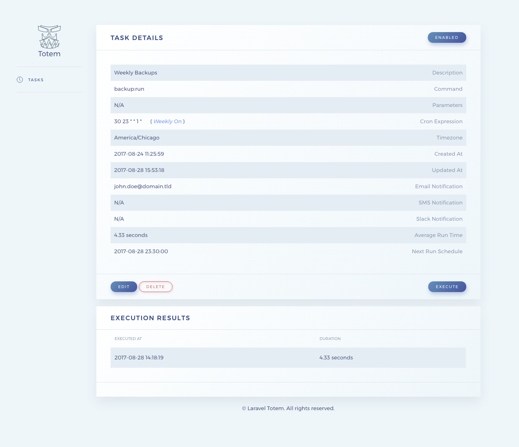Select the Execution Results heading
The width and height of the screenshot is (519, 447).
pos(150,318)
